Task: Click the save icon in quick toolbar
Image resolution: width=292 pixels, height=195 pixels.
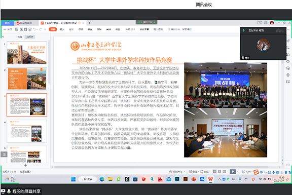Action: (x=17, y=29)
